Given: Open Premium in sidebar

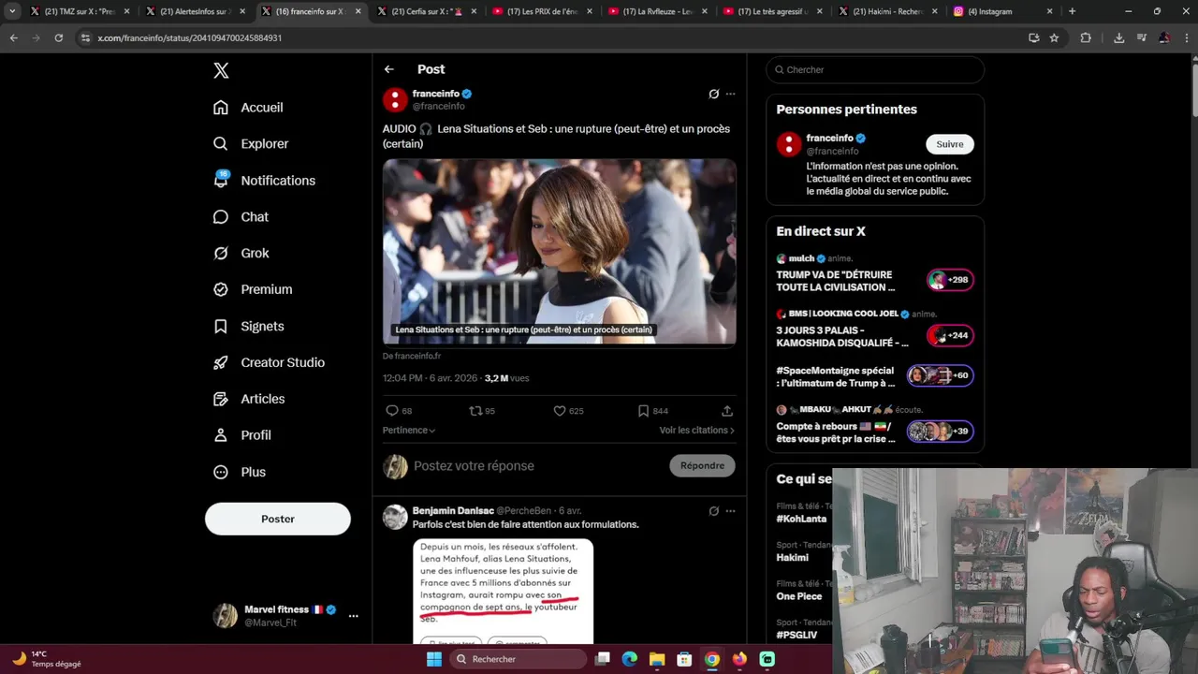Looking at the screenshot, I should tap(253, 290).
